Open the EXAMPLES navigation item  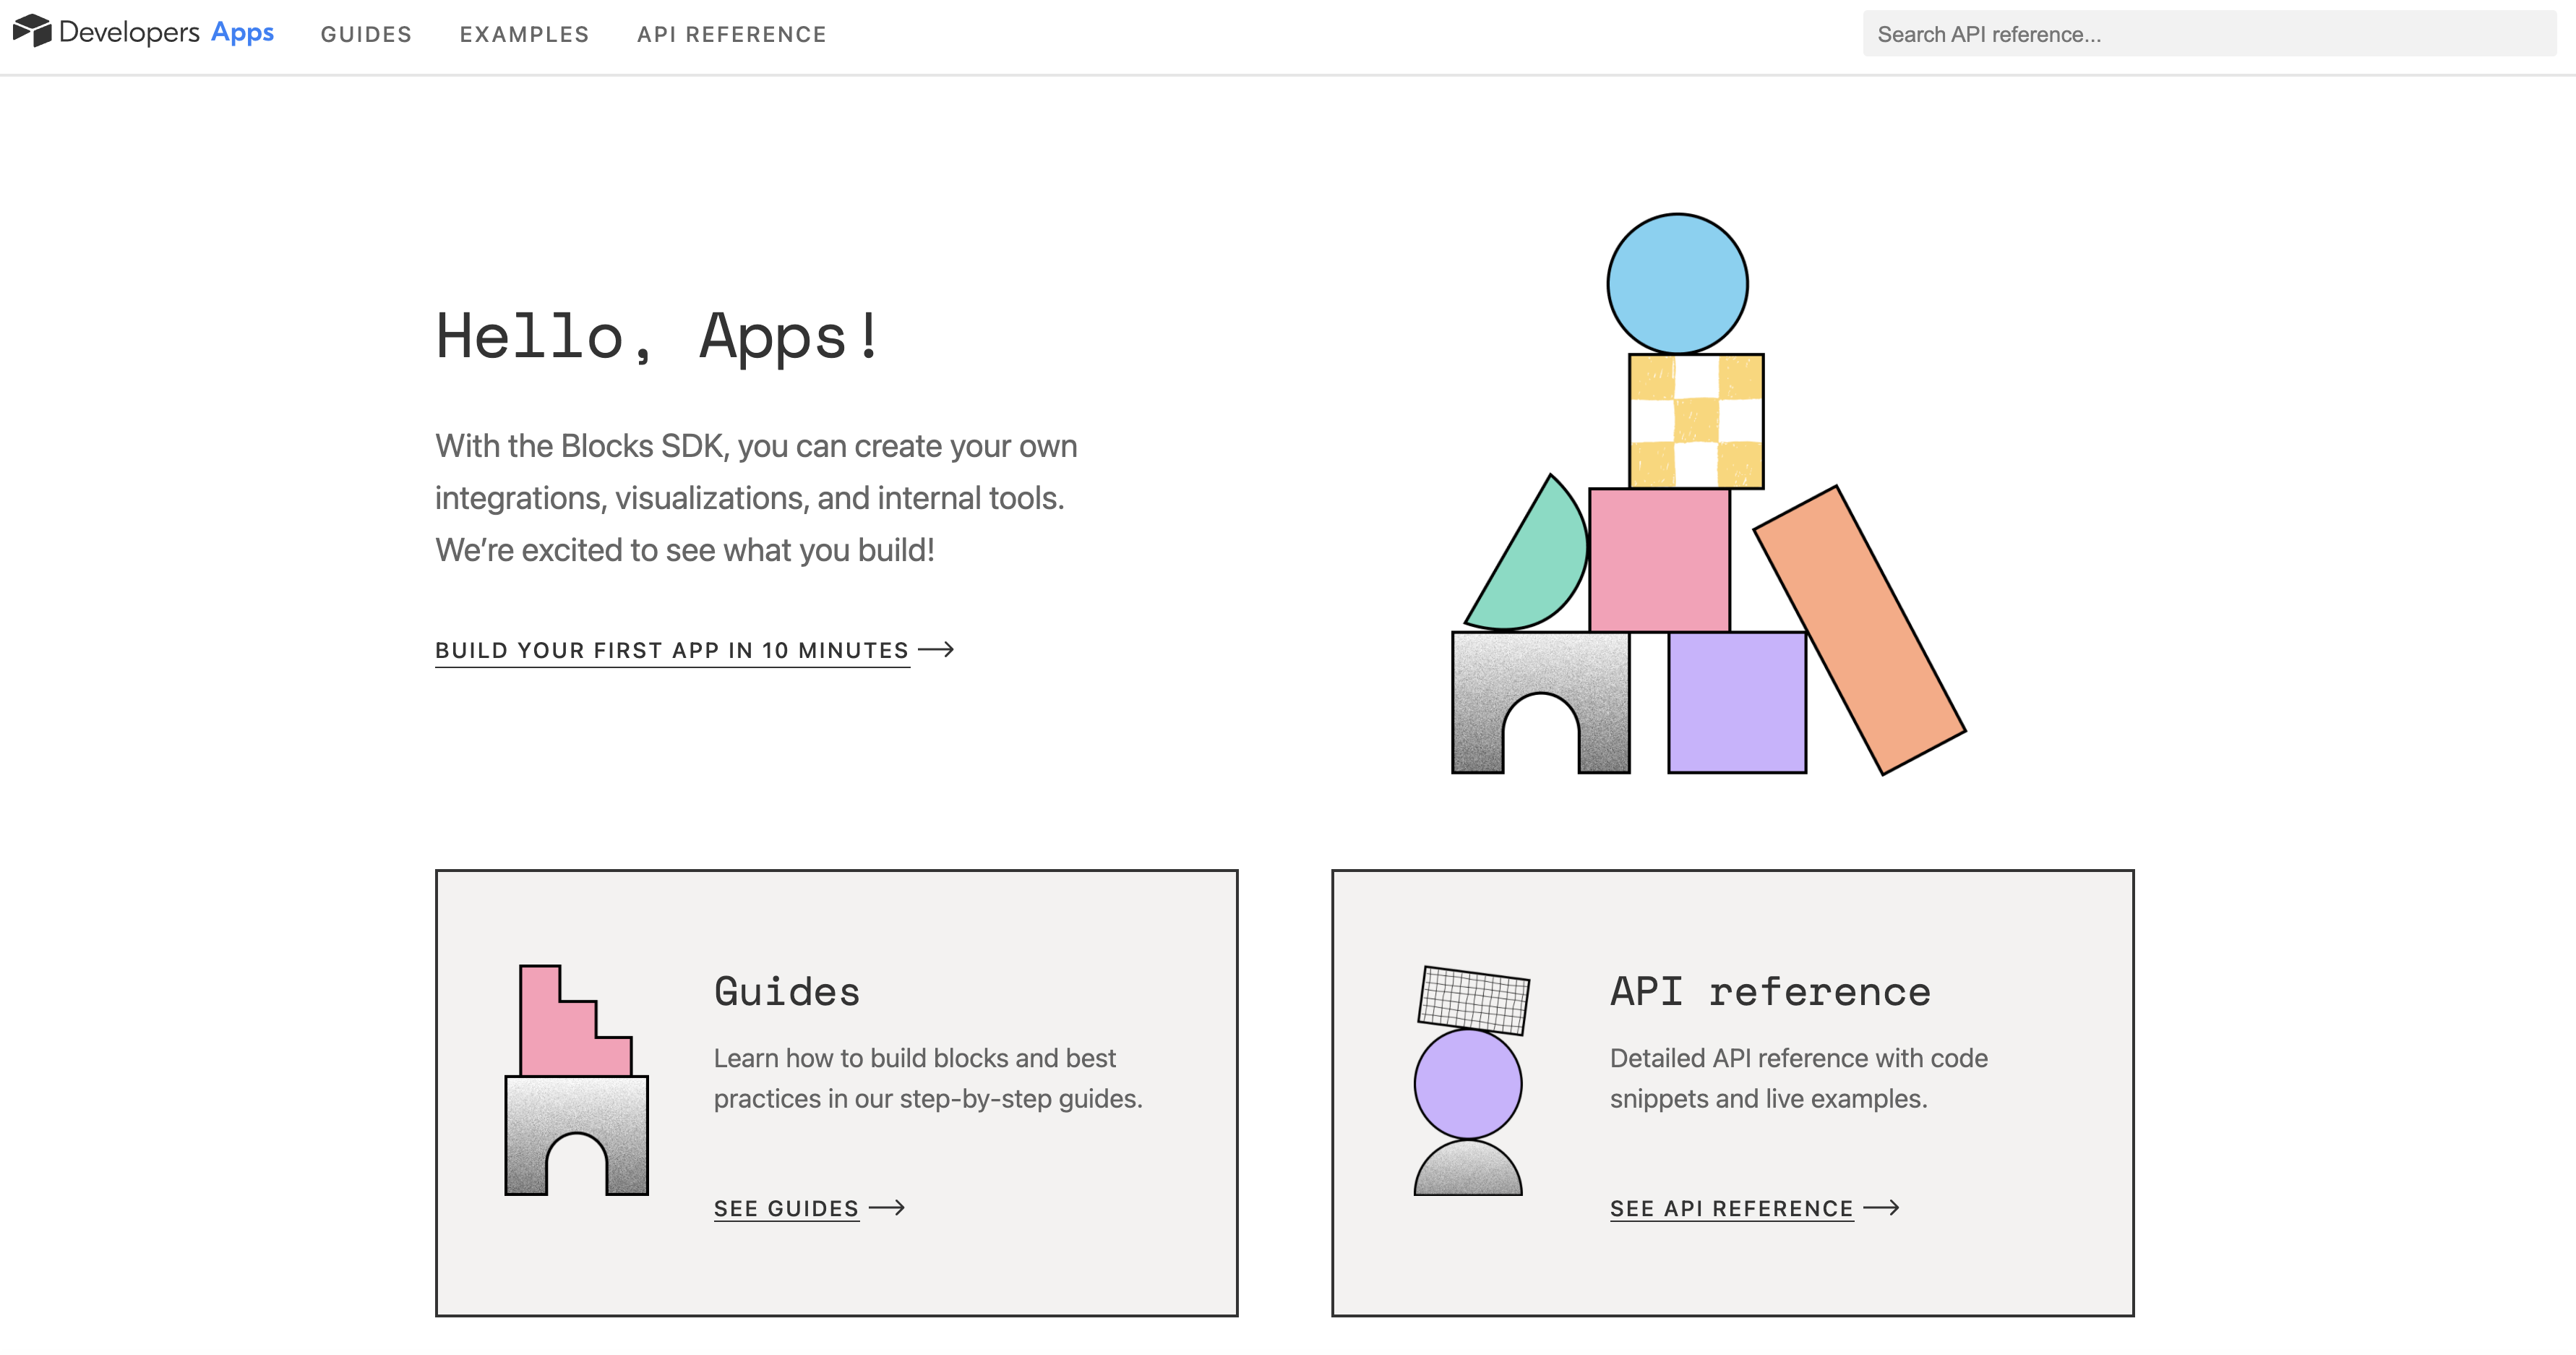[524, 34]
